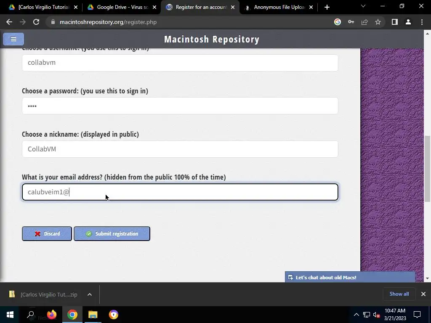Image resolution: width=431 pixels, height=323 pixels.
Task: Show all downloads
Action: point(399,294)
